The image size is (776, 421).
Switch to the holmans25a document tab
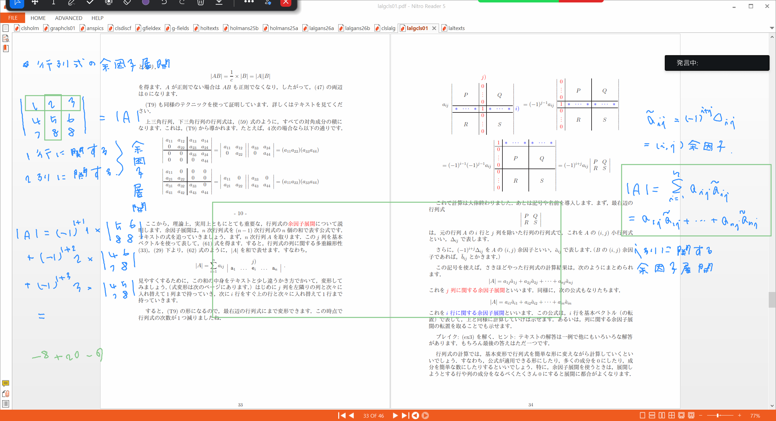pos(281,28)
